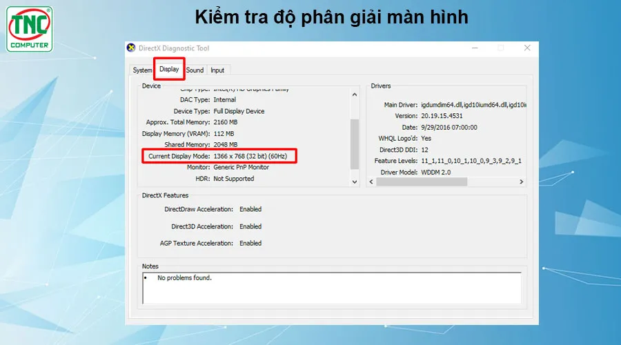Click the TNC Computer logo
621x345 pixels.
pyautogui.click(x=29, y=29)
